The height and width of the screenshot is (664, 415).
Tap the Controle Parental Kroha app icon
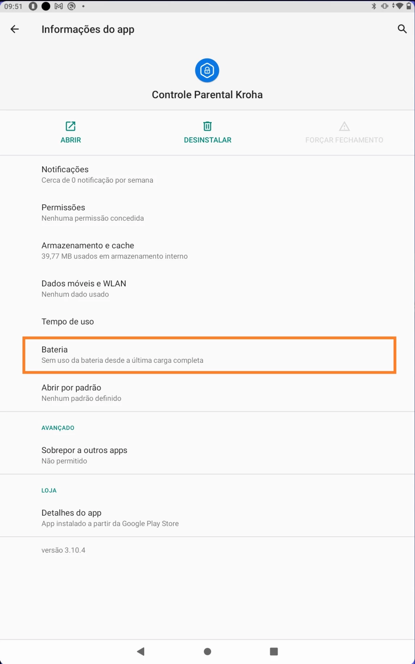pyautogui.click(x=207, y=70)
